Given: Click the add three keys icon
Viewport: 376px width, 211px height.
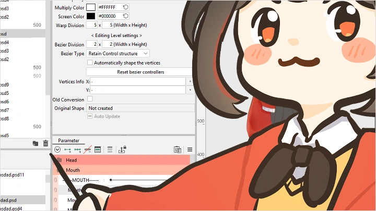Looking at the screenshot, I should [x=77, y=150].
